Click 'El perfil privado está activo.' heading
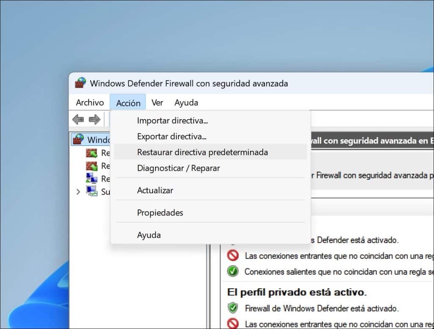 [x=297, y=292]
